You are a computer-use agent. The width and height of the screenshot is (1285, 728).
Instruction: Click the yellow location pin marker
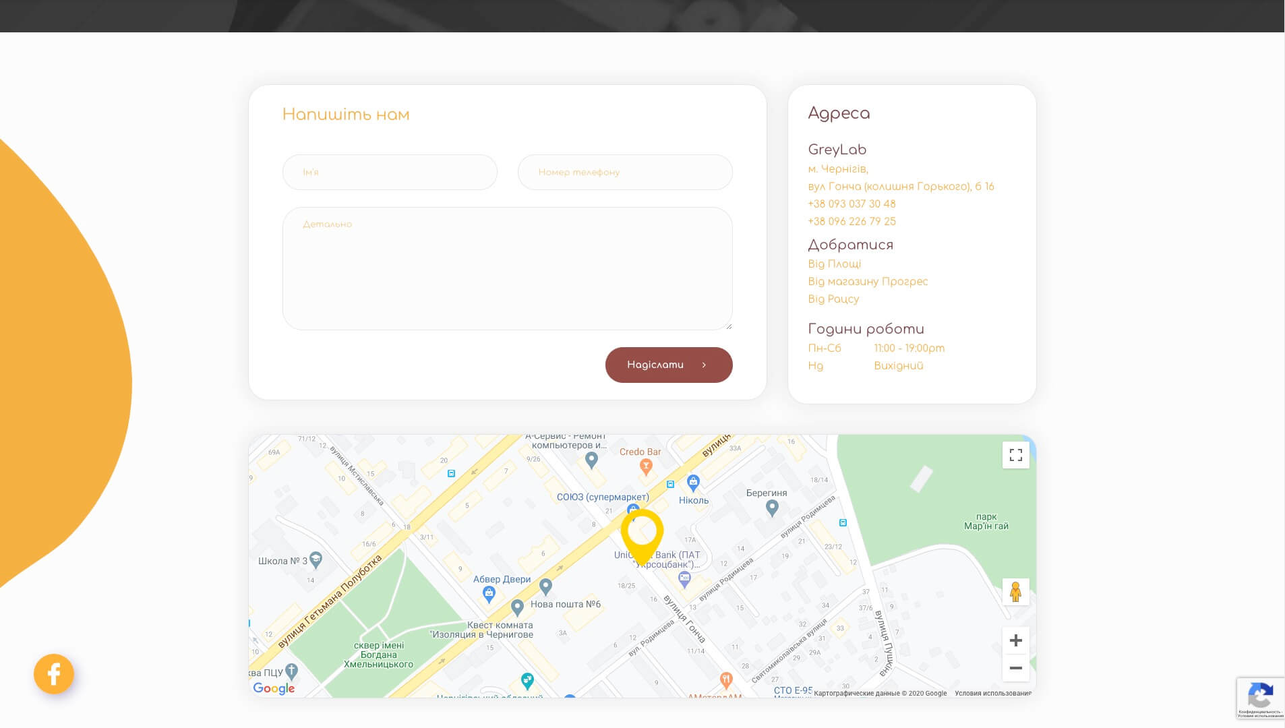642,536
